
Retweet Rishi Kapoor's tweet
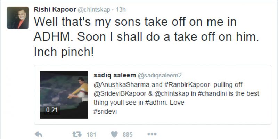tap(77, 134)
